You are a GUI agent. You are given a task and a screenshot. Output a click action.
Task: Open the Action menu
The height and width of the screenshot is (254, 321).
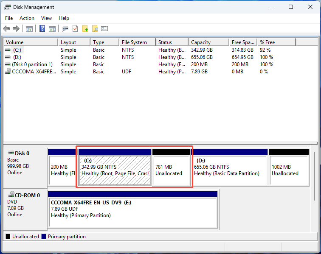coord(27,18)
